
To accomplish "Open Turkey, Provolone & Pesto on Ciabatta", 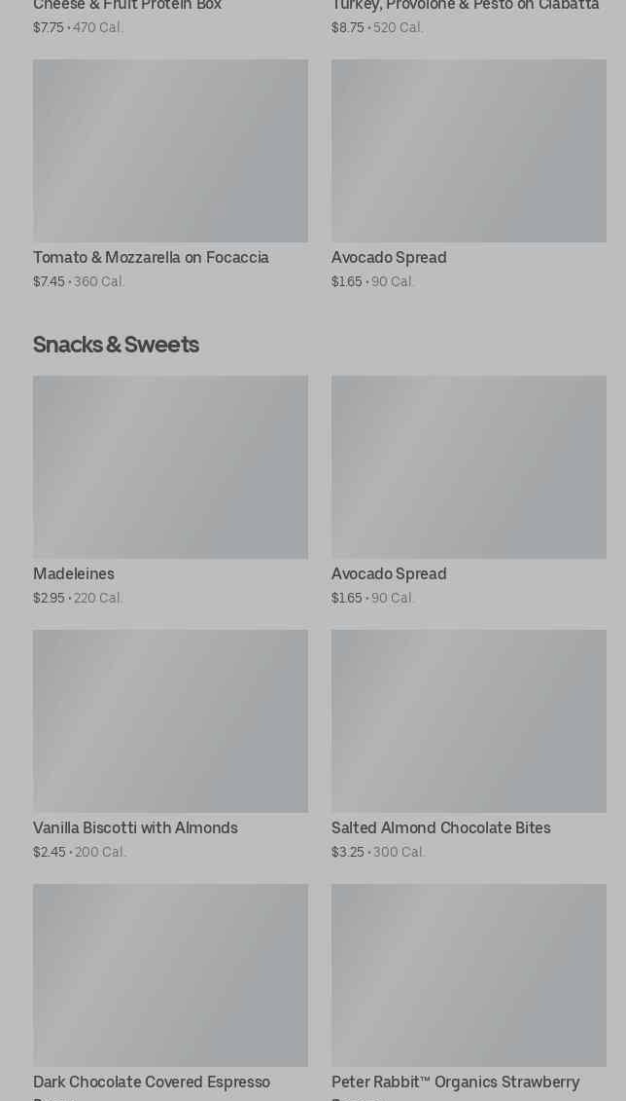I will [x=465, y=6].
